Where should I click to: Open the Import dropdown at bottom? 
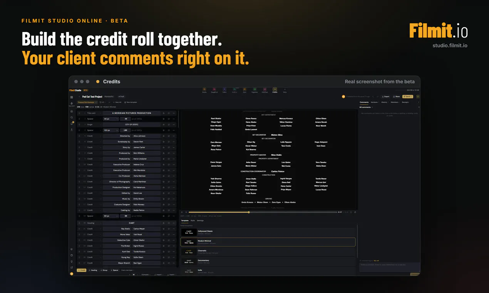click(x=159, y=274)
